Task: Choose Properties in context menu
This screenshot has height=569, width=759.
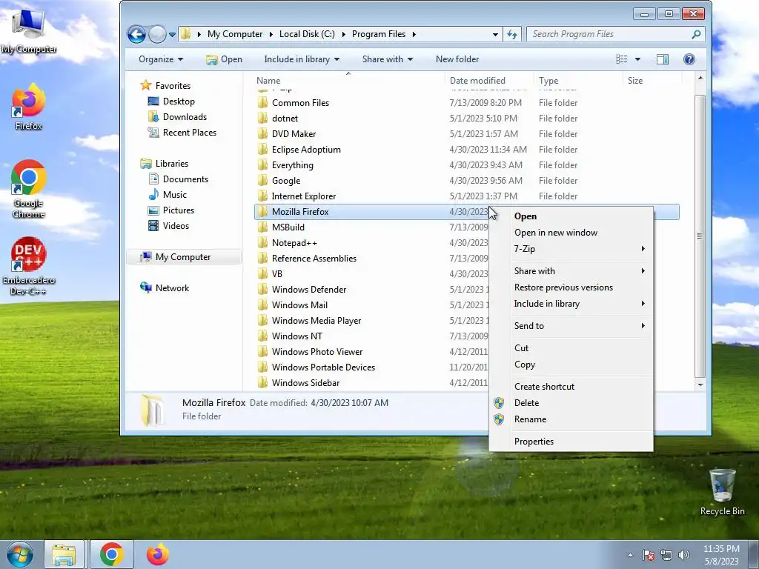Action: (x=571, y=442)
